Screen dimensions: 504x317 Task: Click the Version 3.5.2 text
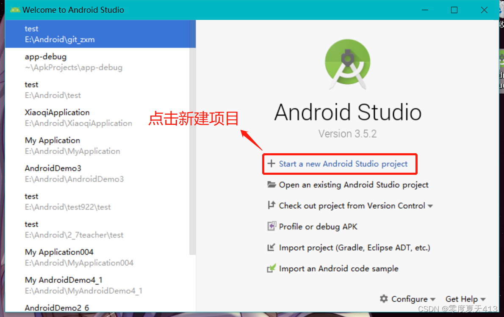pos(347,134)
